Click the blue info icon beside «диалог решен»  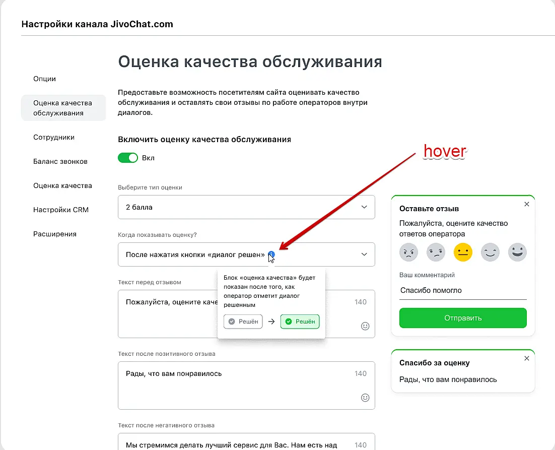[x=271, y=254]
